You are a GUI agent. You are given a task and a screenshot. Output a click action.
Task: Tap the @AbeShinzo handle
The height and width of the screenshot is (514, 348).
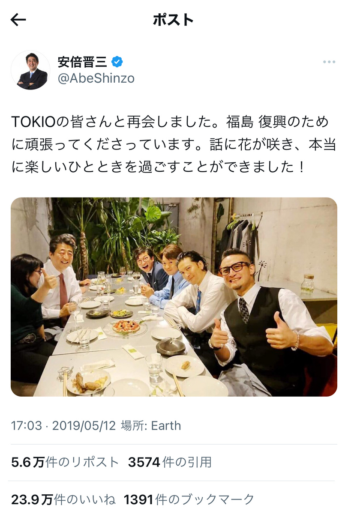[96, 79]
